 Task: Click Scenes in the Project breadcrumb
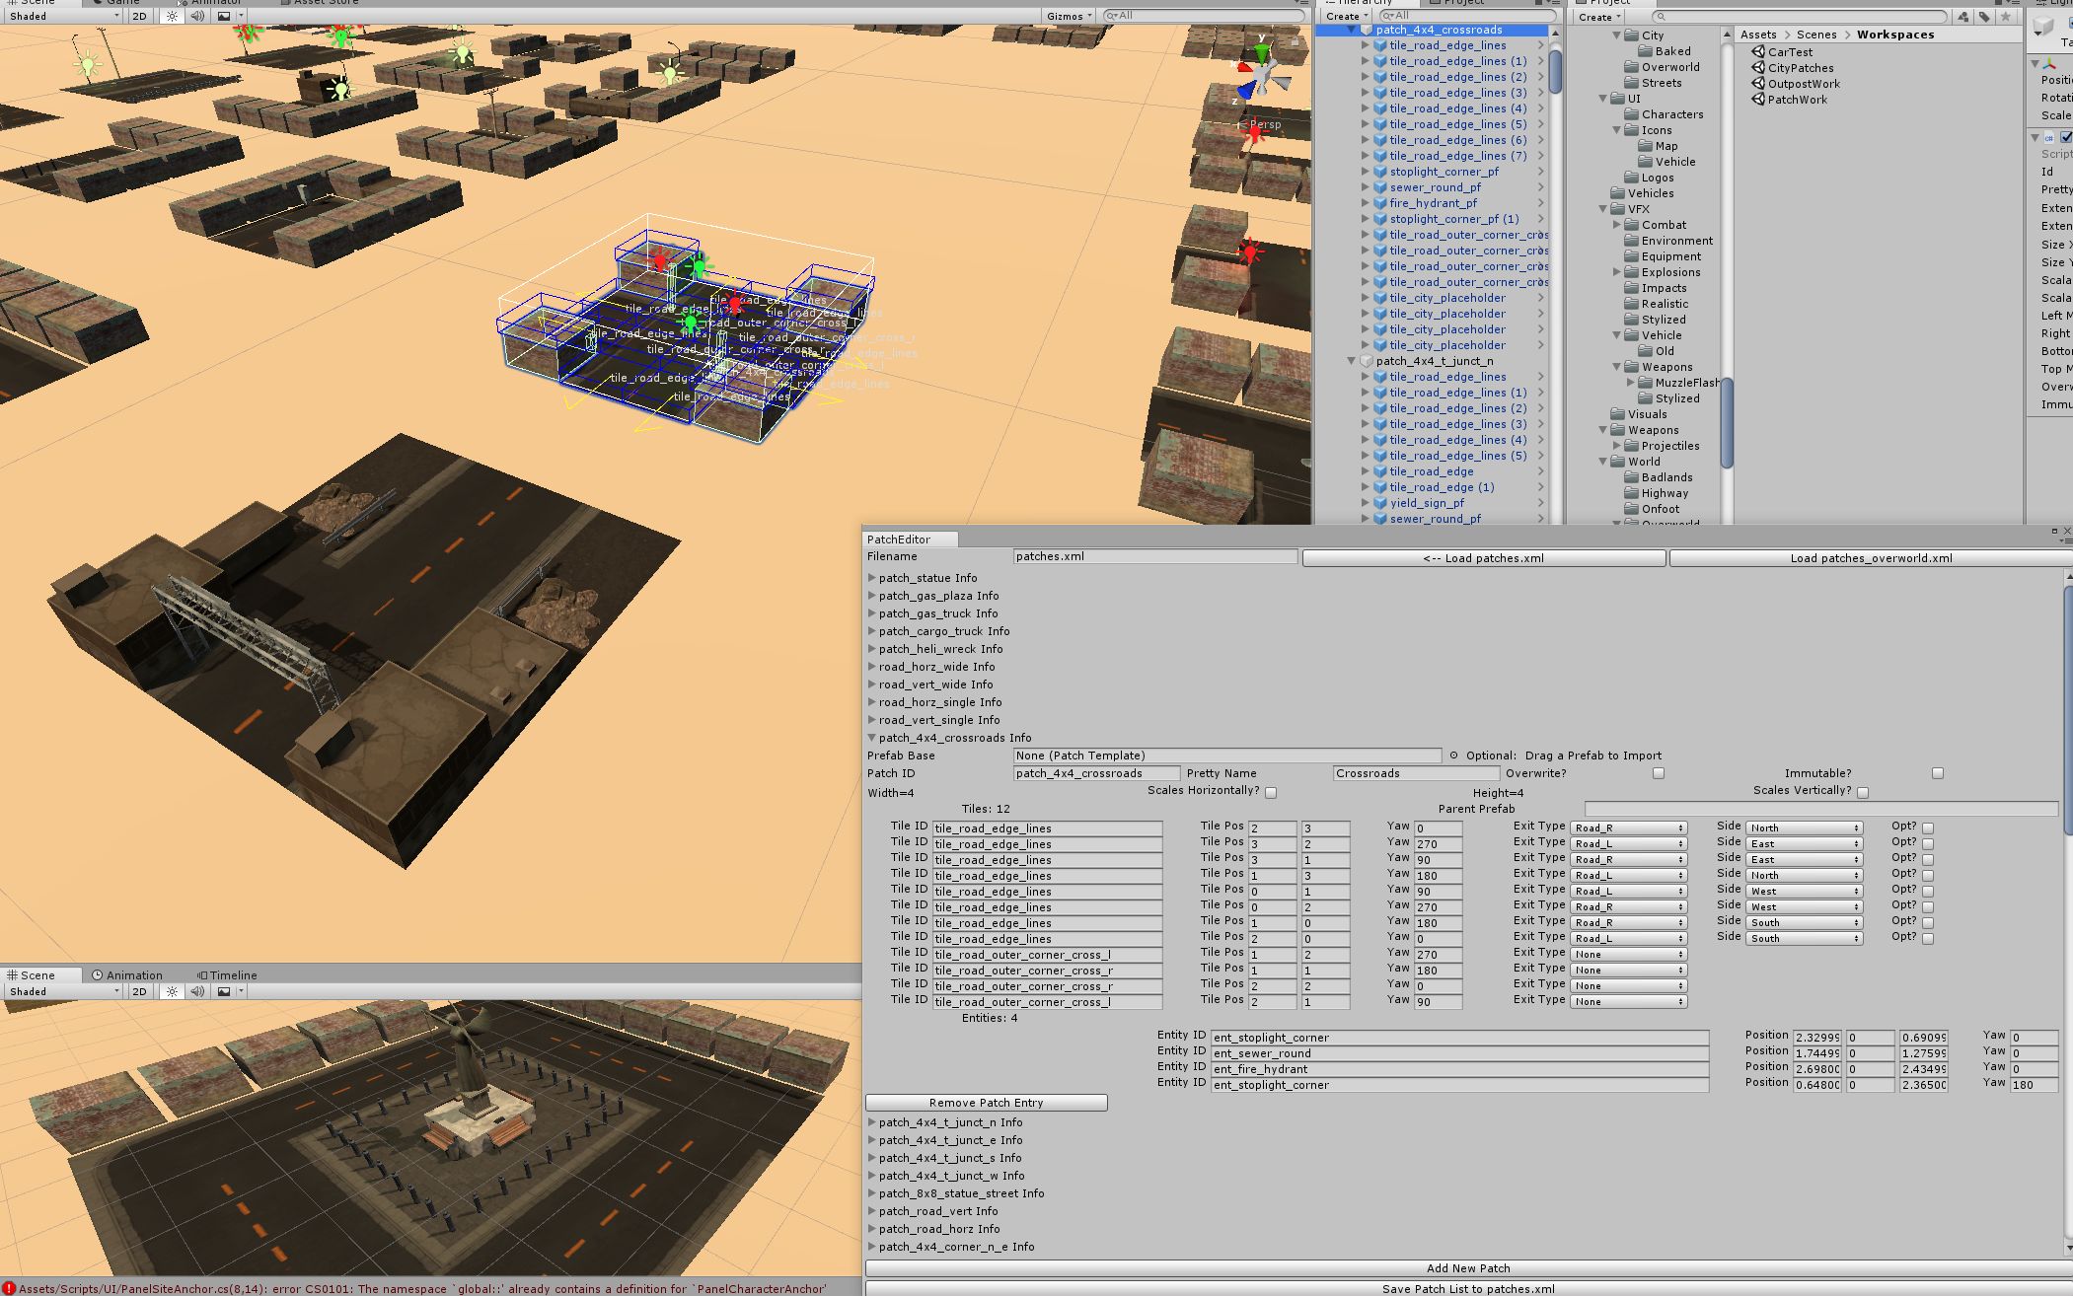(1816, 35)
